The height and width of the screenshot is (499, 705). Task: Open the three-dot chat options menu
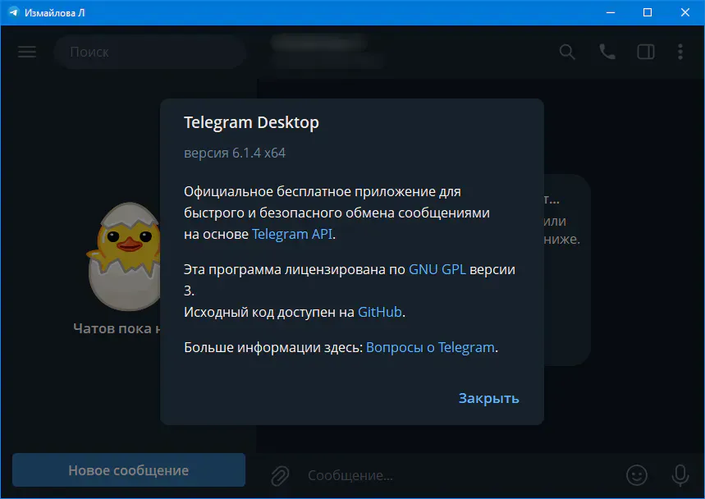pos(680,52)
